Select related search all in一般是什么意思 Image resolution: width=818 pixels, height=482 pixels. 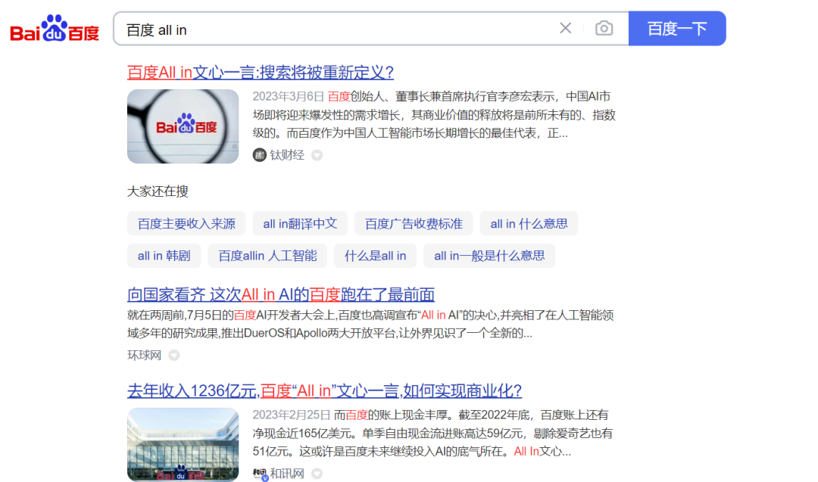coord(489,256)
